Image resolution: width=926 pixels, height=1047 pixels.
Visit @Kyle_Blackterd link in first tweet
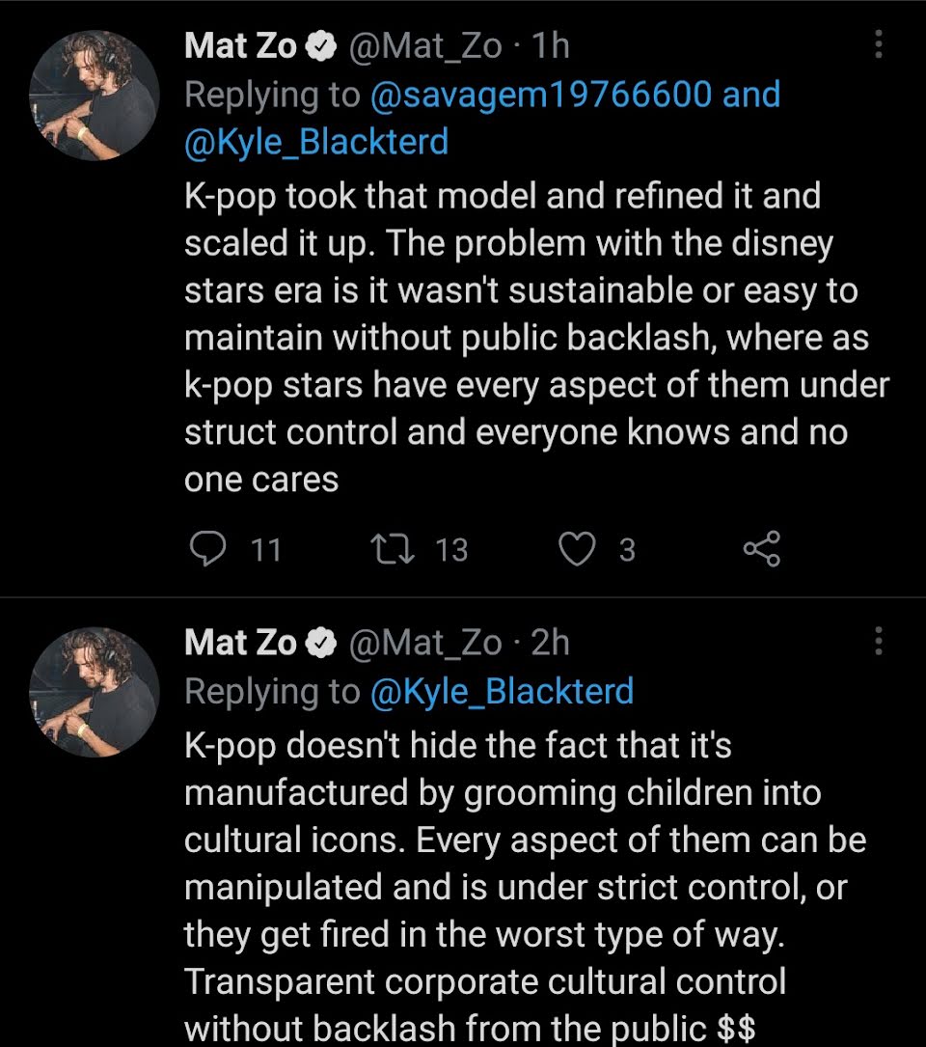click(315, 142)
